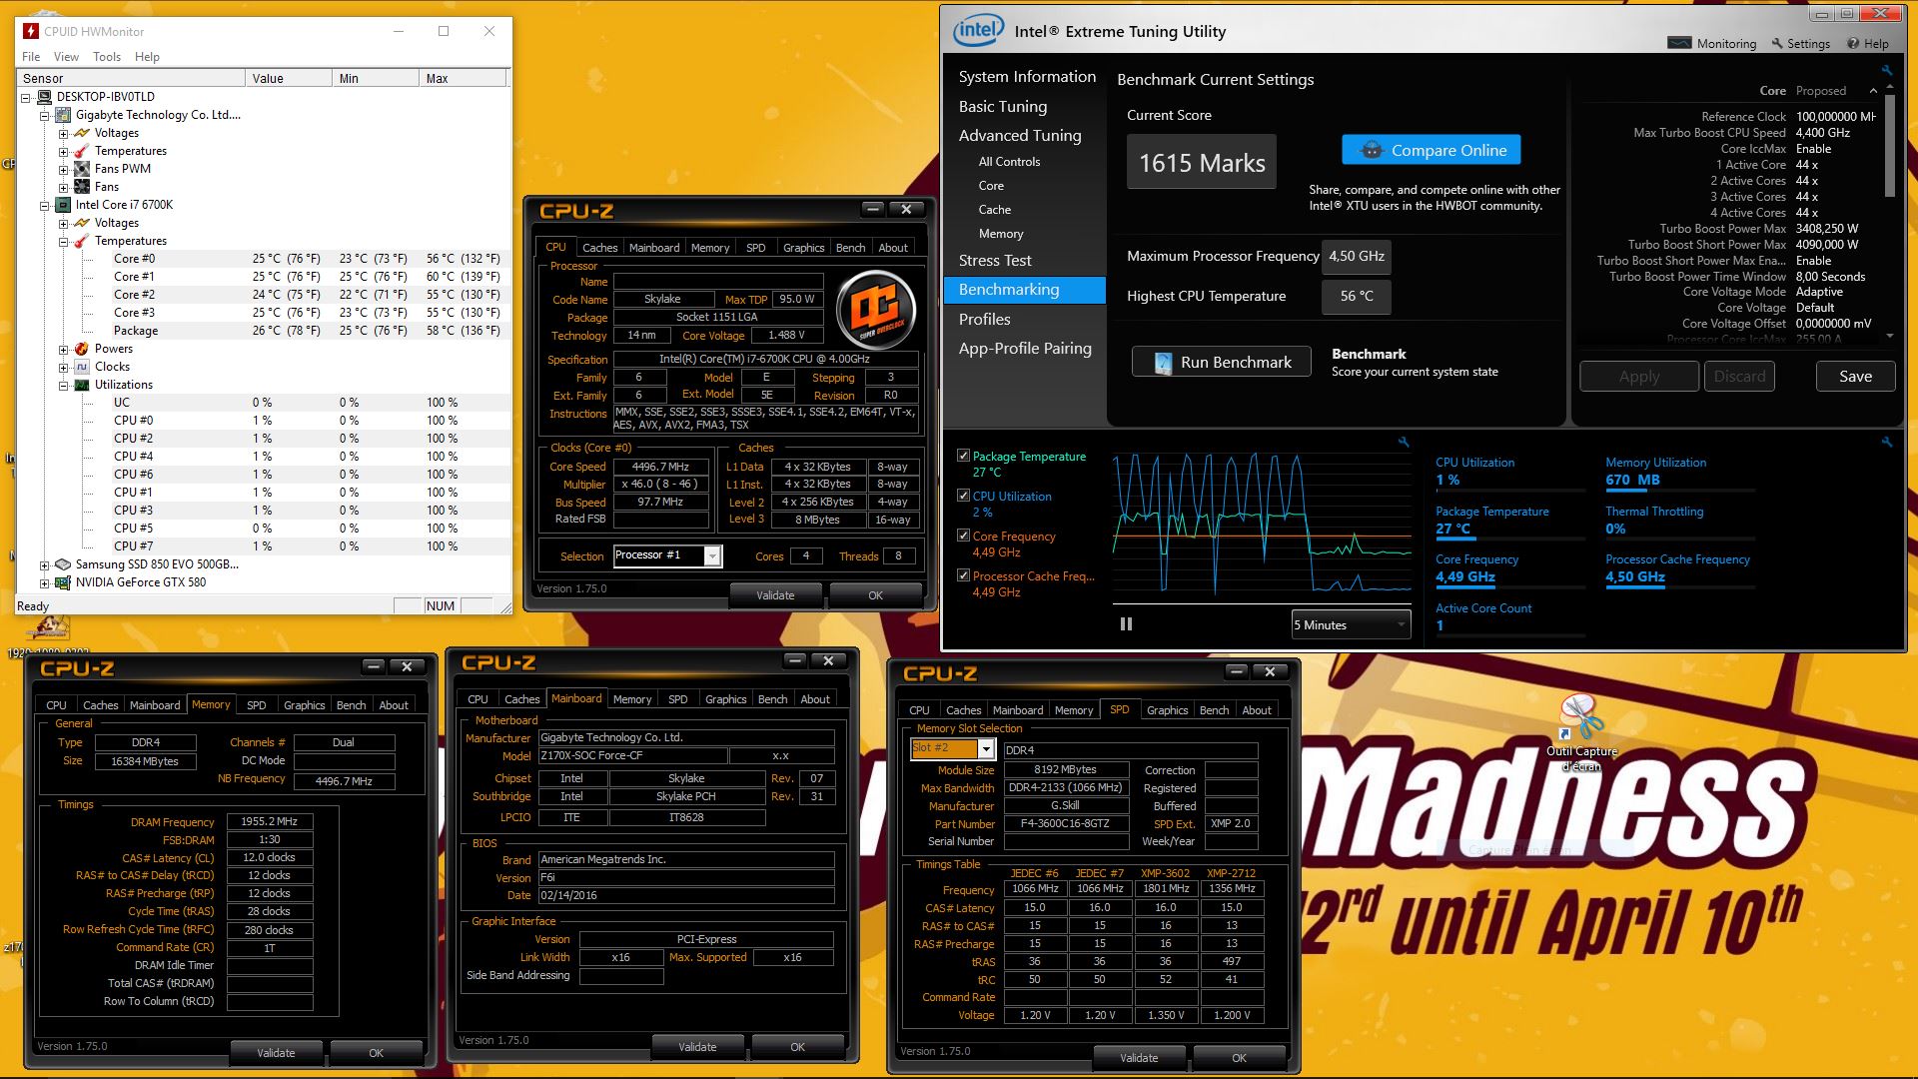The height and width of the screenshot is (1079, 1918).
Task: Open the View menu in HWMonitor
Action: [66, 57]
